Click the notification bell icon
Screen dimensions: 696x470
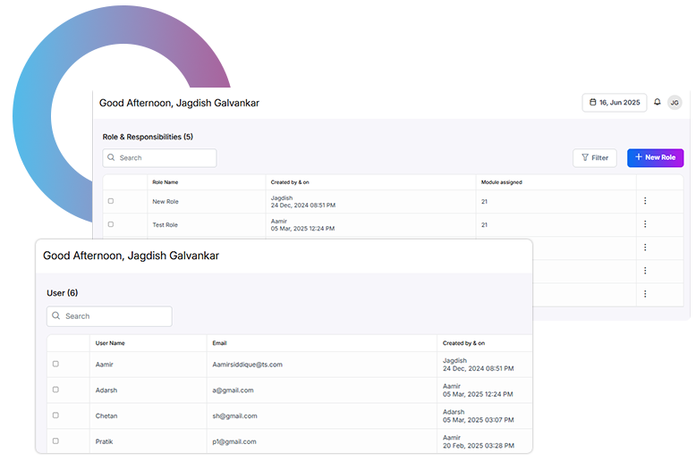[x=658, y=103]
